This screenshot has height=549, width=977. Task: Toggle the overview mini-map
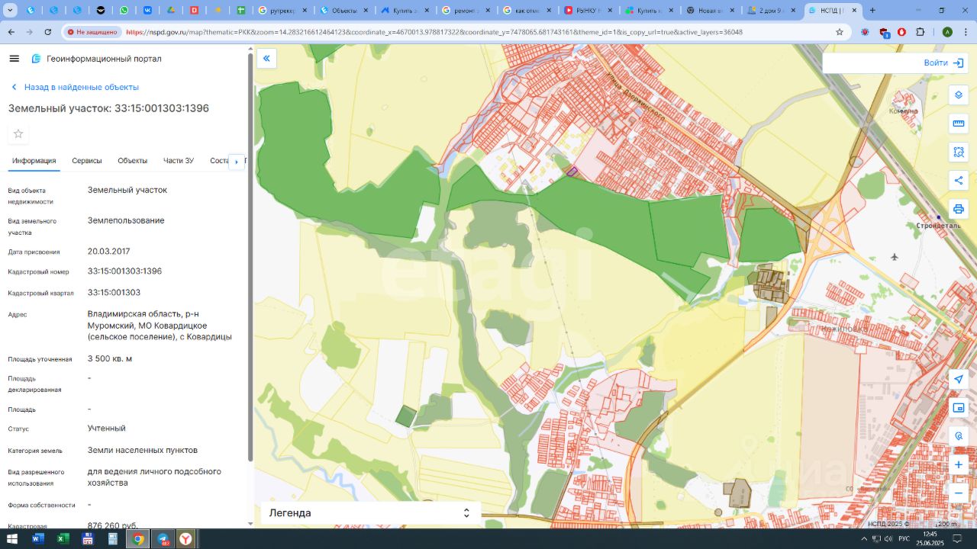click(959, 408)
